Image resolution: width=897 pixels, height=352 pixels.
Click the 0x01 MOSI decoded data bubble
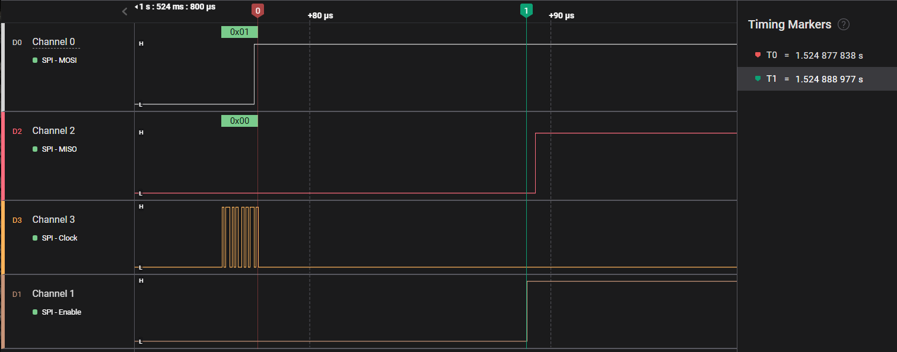(239, 32)
